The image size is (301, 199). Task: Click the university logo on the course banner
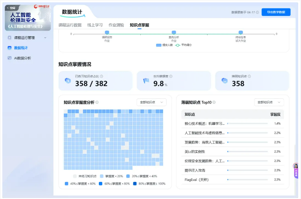pos(41,6)
